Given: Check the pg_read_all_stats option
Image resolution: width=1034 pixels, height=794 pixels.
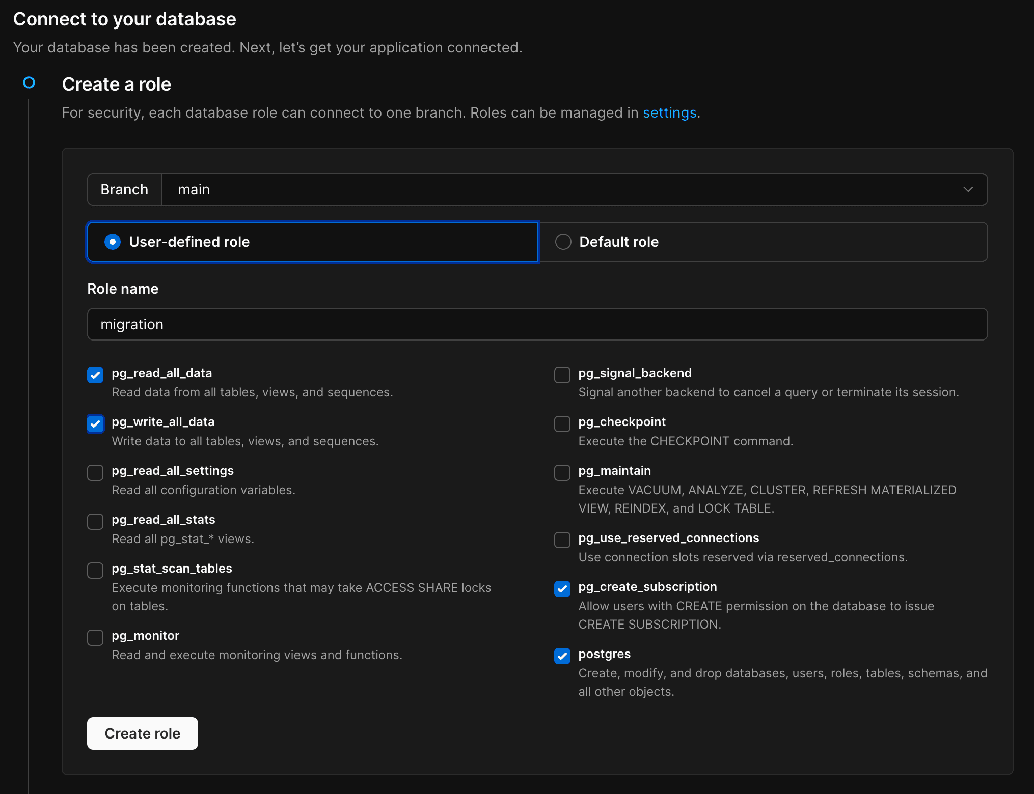Looking at the screenshot, I should coord(95,522).
